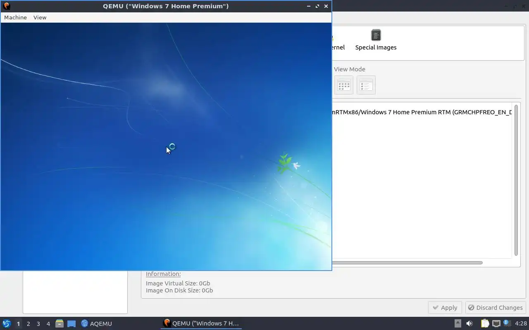529x330 pixels.
Task: Switch to workspace 2 in the pager
Action: [x=28, y=324]
